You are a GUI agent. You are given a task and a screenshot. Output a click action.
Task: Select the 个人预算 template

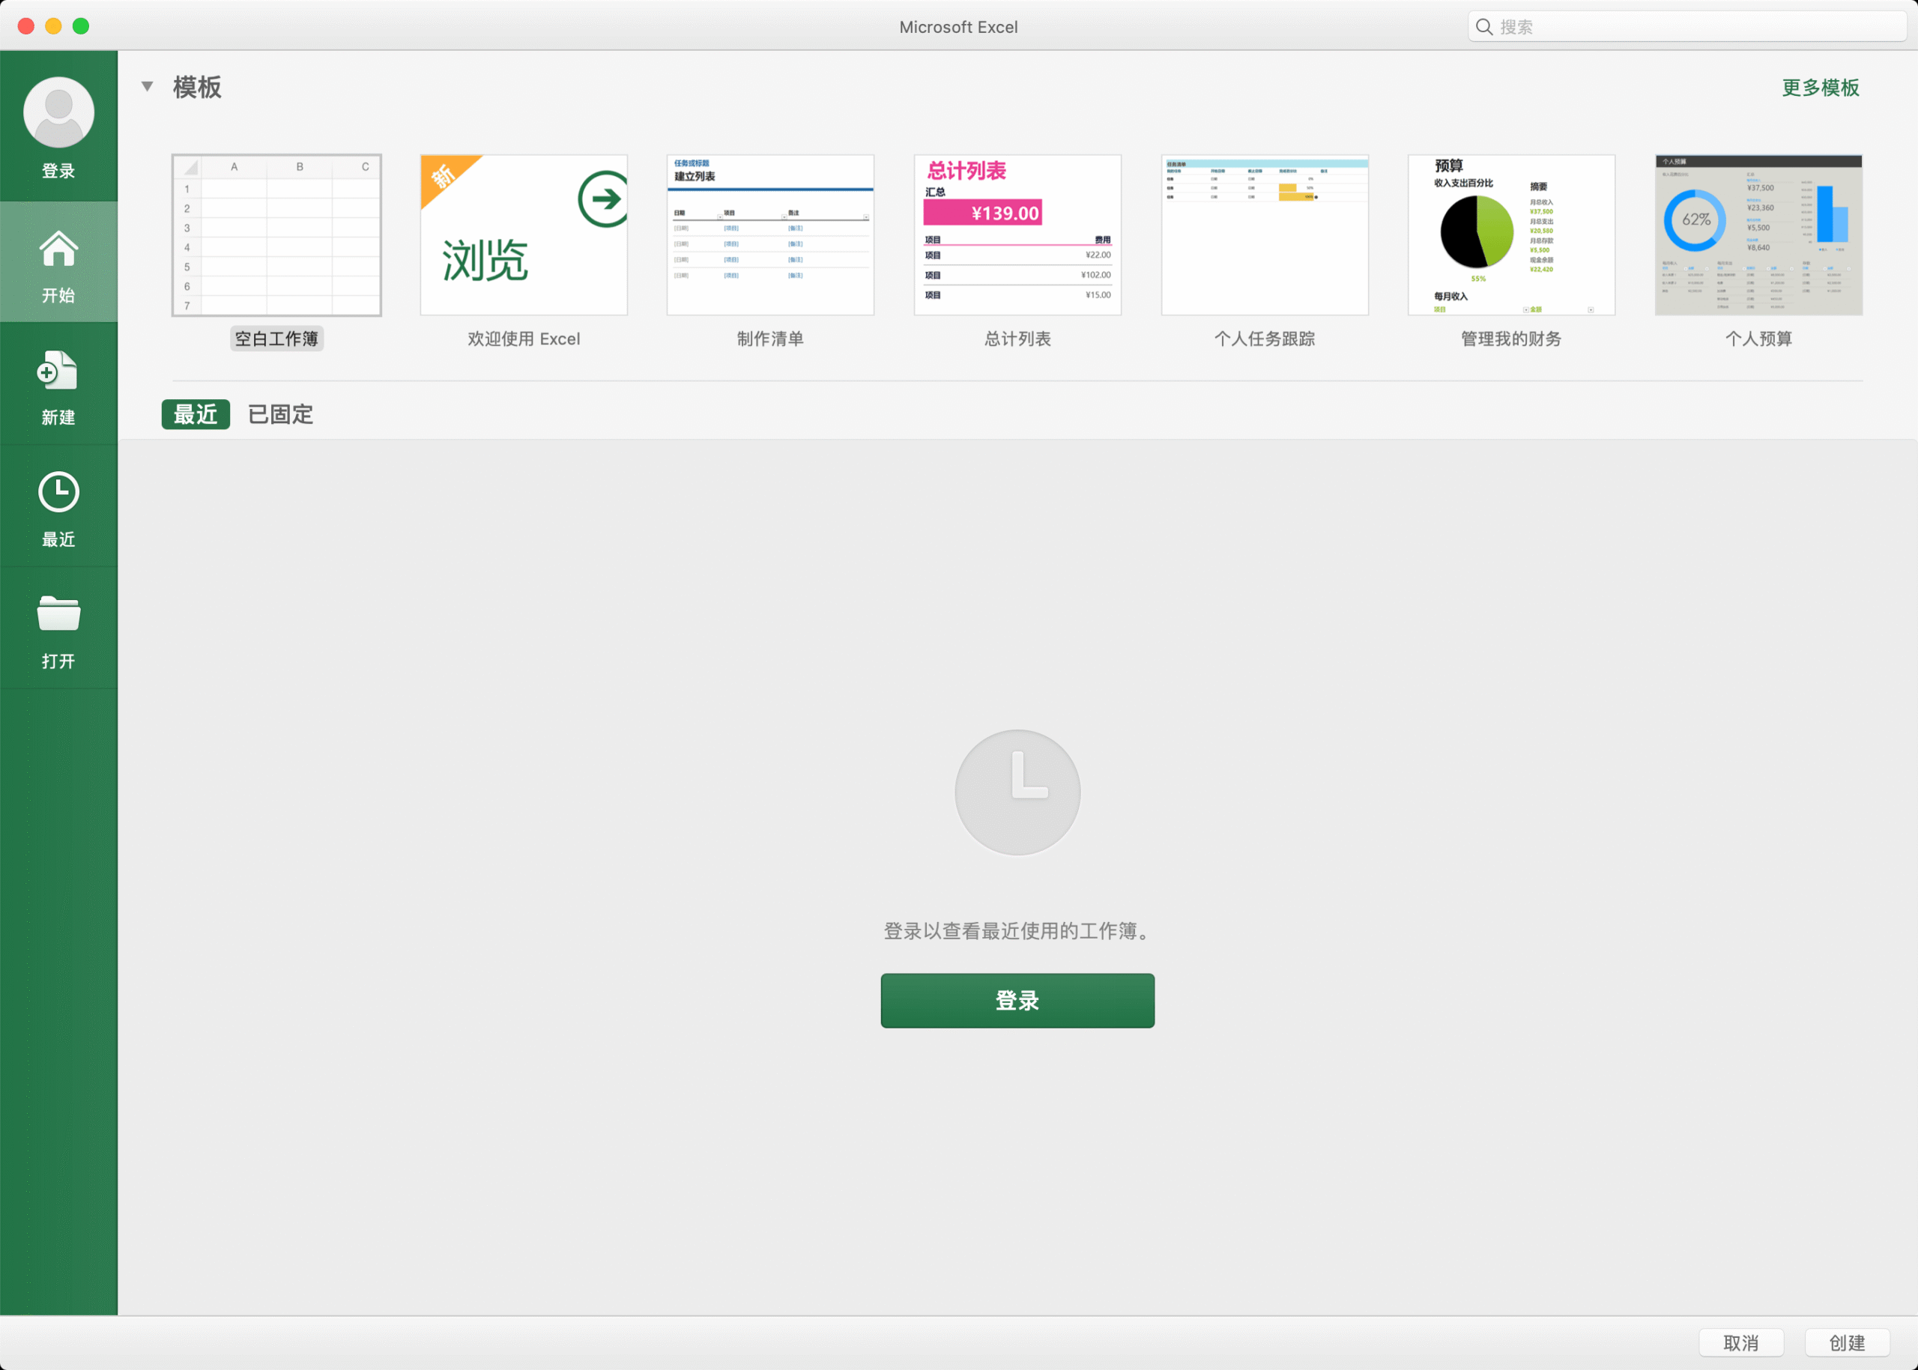pos(1757,234)
